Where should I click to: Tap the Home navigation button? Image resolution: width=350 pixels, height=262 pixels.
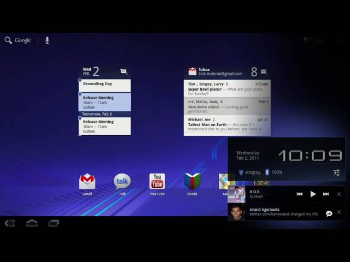coord(32,223)
